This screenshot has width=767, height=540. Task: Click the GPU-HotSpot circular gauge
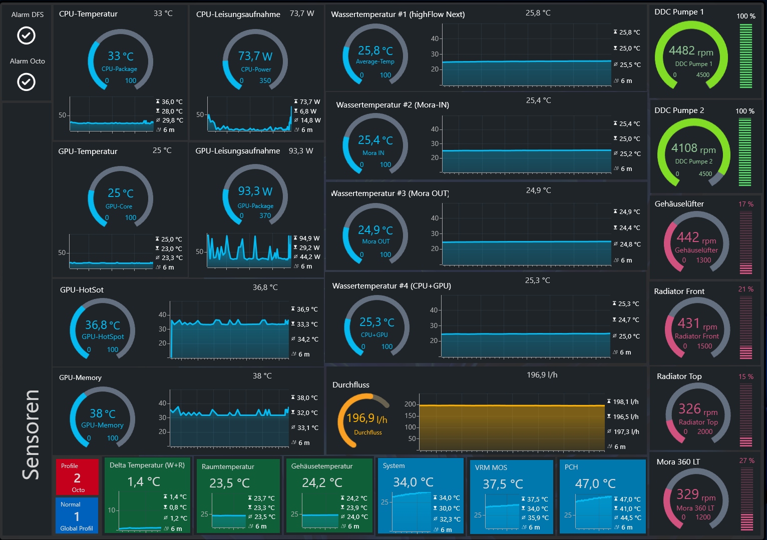pyautogui.click(x=103, y=329)
